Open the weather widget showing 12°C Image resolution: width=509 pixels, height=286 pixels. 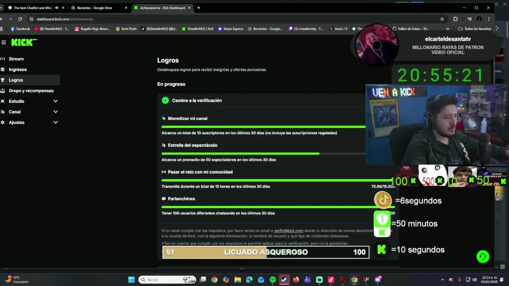(x=17, y=280)
